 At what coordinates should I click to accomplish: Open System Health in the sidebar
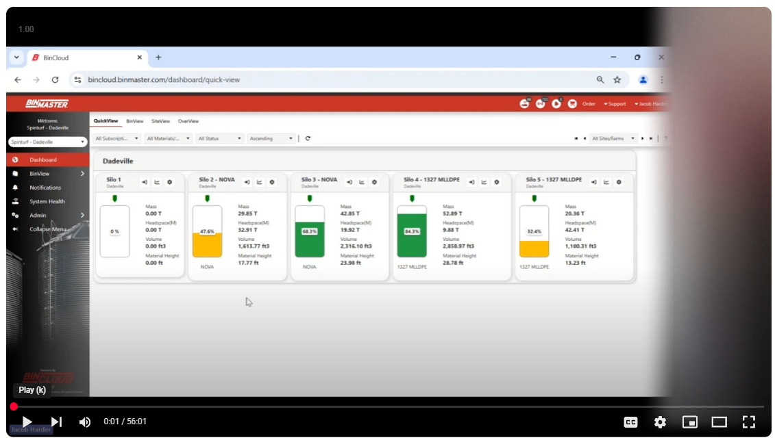coord(48,201)
